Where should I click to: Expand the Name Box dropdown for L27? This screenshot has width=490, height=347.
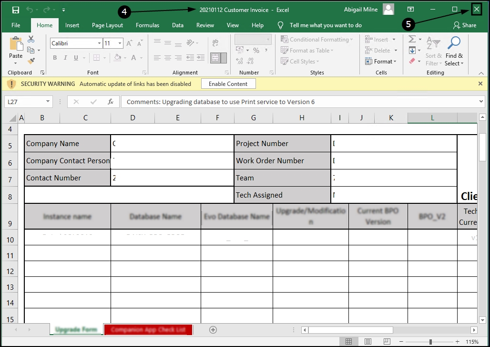[48, 102]
